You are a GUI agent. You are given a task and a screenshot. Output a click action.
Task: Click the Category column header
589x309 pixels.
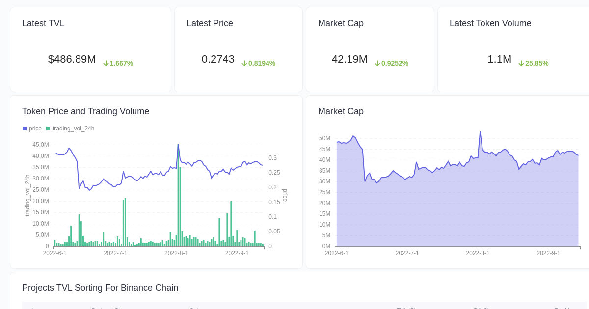[196, 309]
